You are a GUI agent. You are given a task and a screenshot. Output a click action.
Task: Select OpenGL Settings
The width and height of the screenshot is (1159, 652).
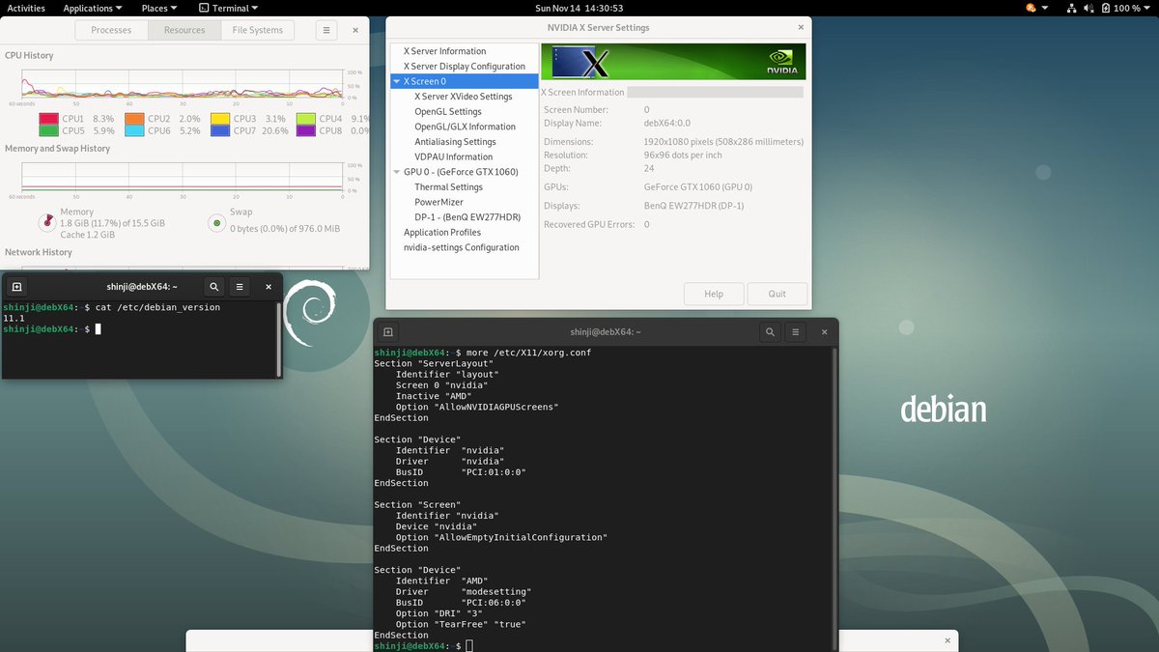click(448, 112)
